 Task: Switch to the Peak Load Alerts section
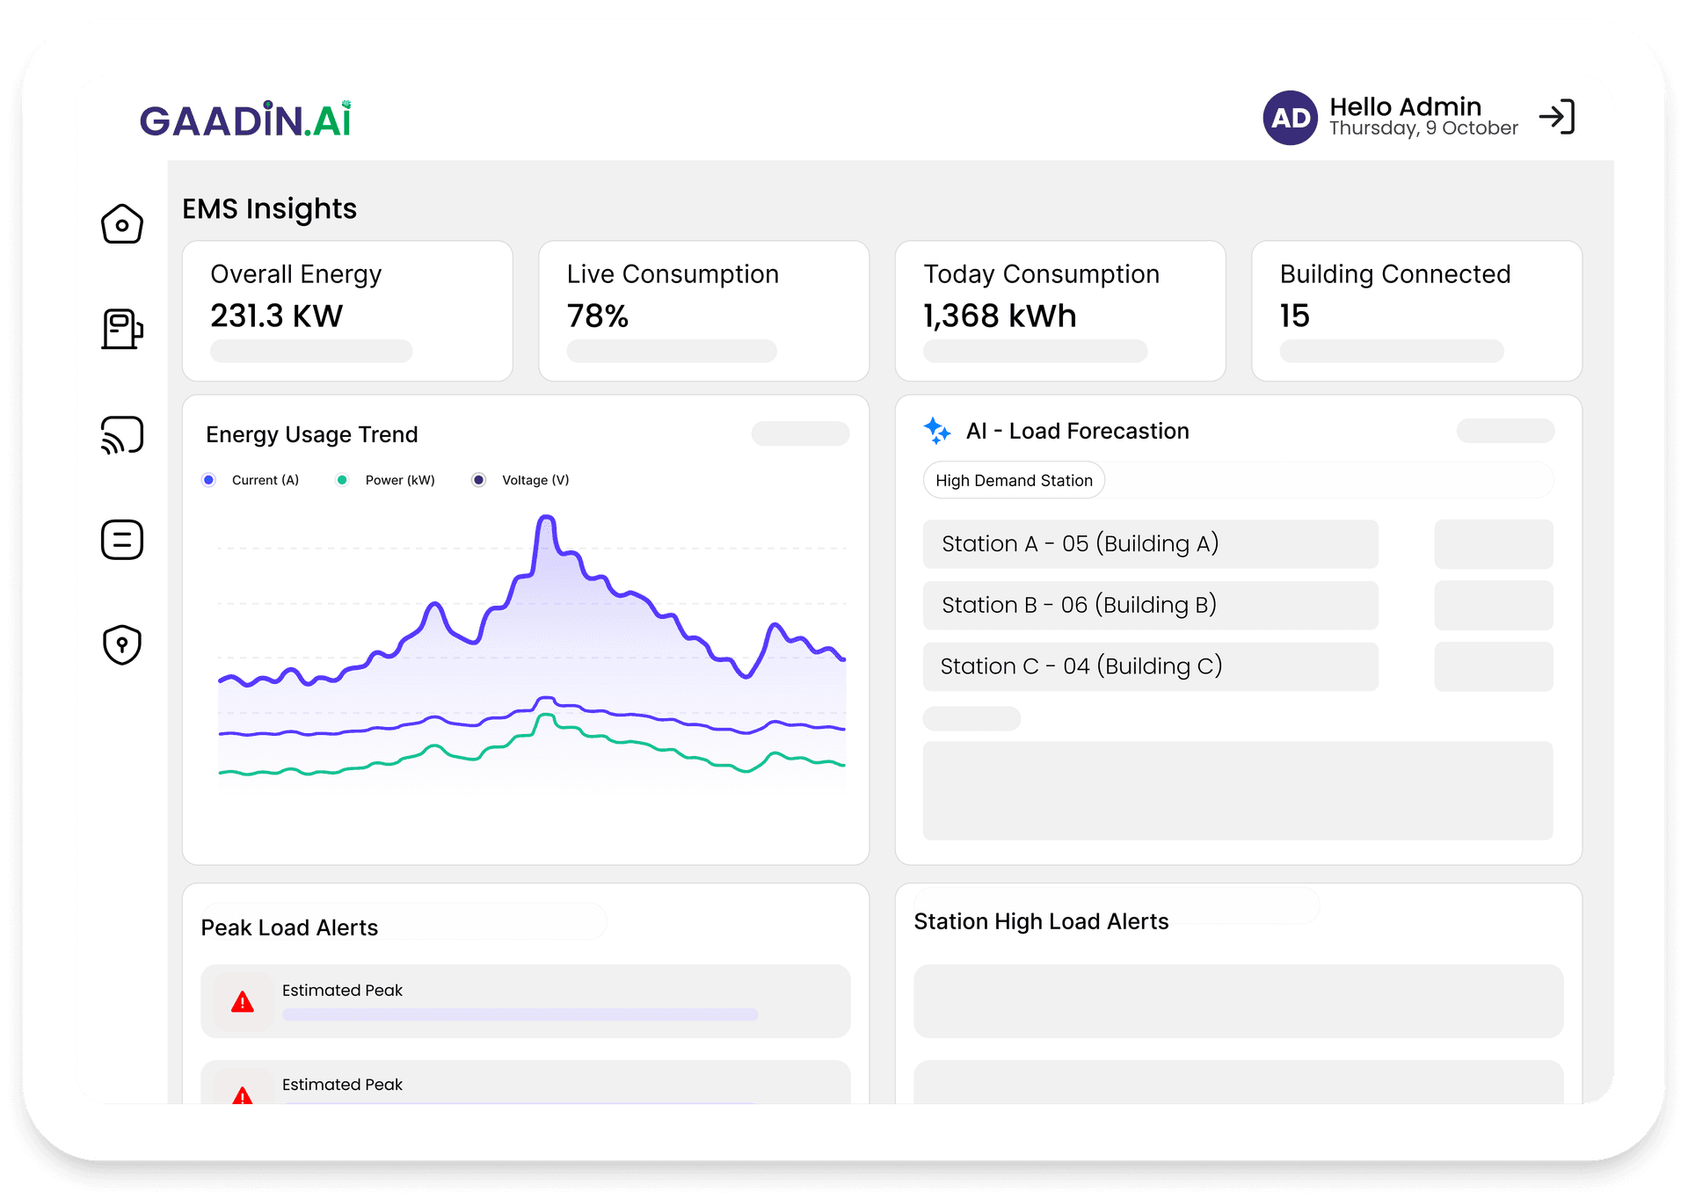point(289,927)
